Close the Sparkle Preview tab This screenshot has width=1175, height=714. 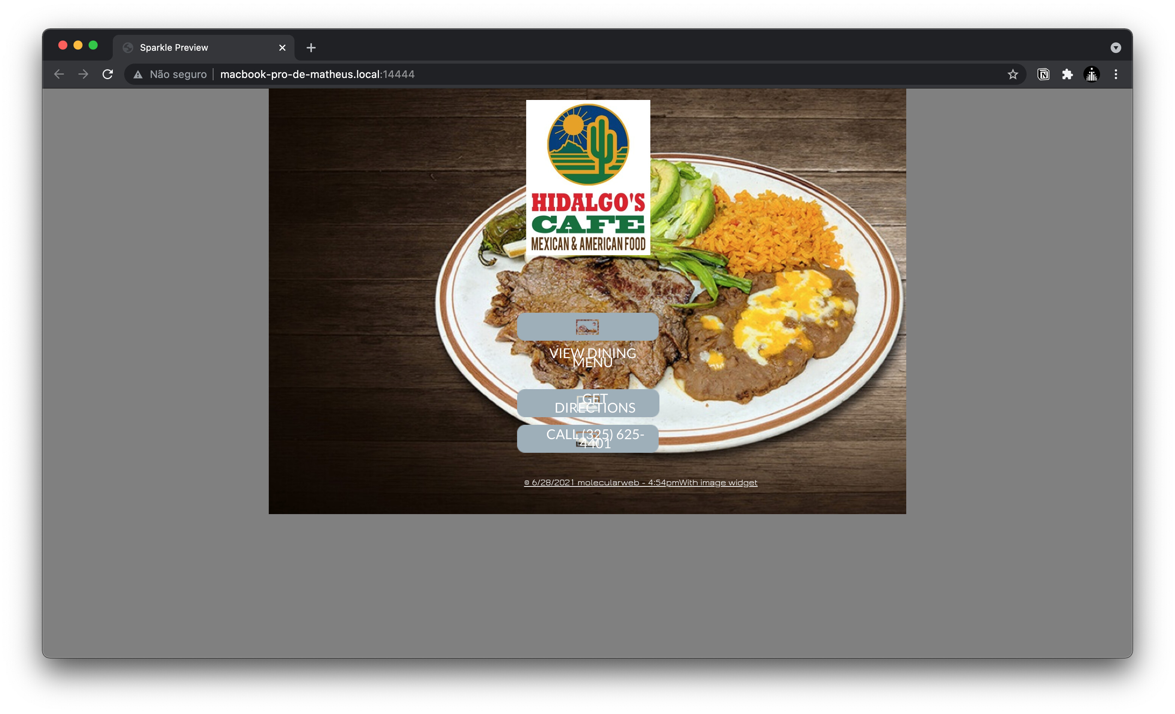pos(282,48)
